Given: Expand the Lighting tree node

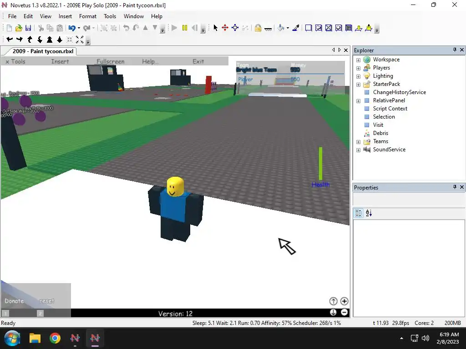Looking at the screenshot, I should pyautogui.click(x=359, y=76).
